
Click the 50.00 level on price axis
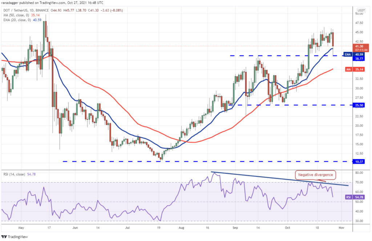tap(359, 13)
